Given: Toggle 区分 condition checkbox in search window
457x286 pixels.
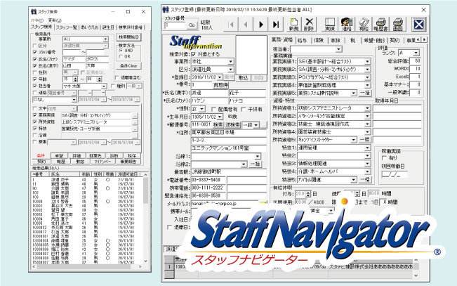Looking at the screenshot, I should [x=35, y=46].
